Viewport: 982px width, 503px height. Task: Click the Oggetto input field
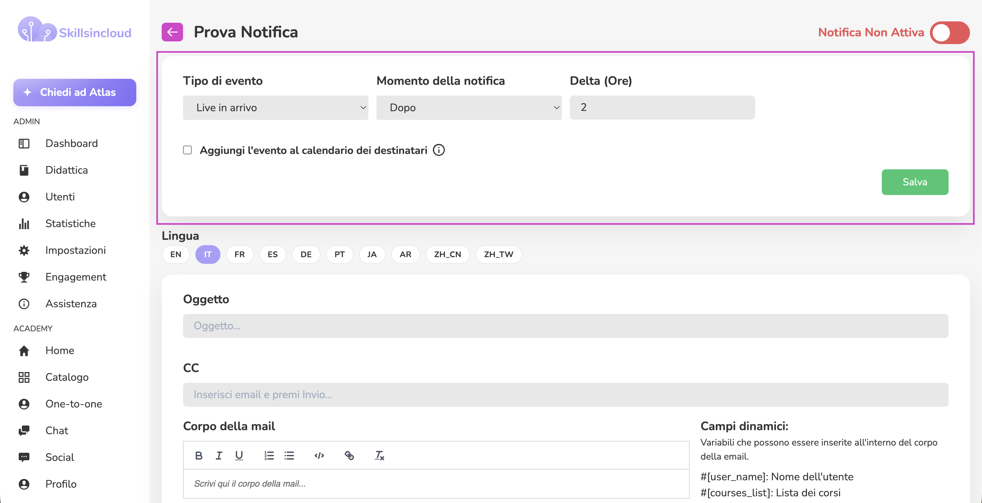[566, 326]
